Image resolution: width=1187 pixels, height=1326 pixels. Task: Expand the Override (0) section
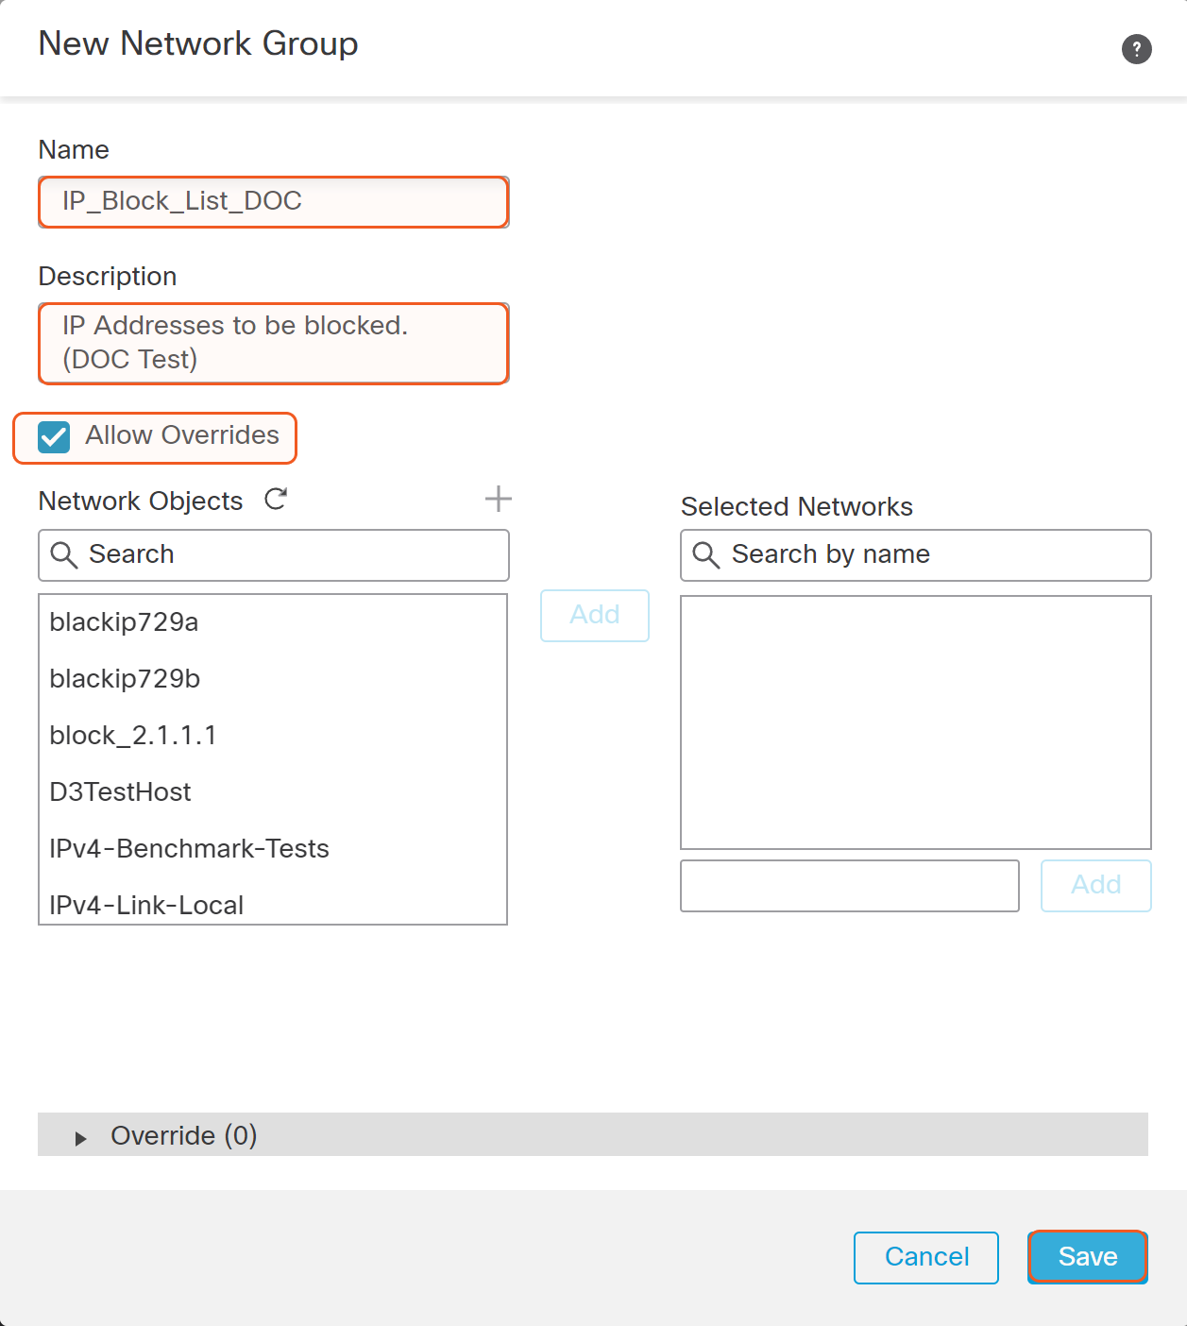(81, 1138)
